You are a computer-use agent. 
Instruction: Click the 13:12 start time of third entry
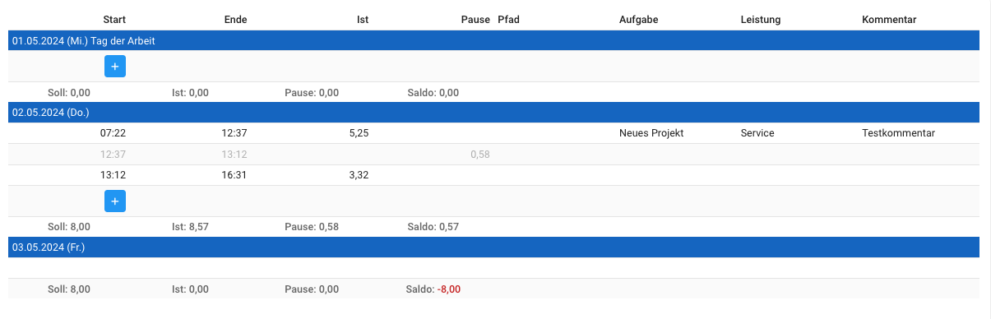click(113, 174)
